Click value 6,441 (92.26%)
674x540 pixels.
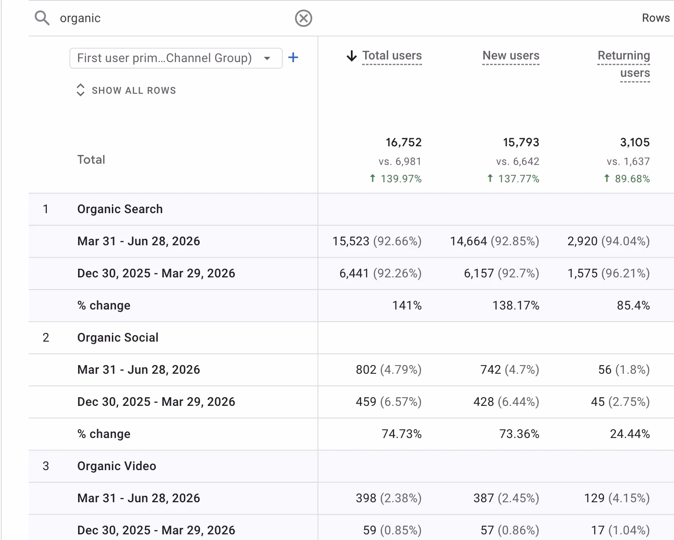[x=380, y=273]
